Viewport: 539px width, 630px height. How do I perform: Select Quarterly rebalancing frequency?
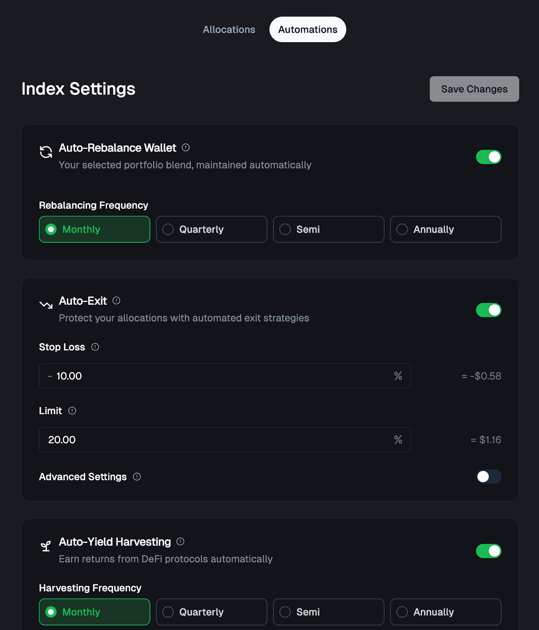(x=212, y=229)
